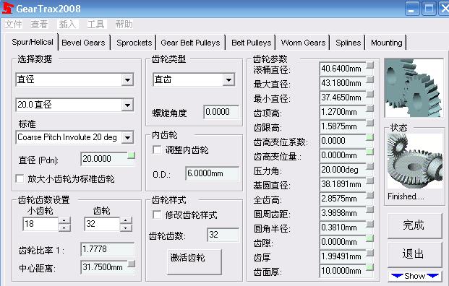Viewport: 449px width, 286px height.
Task: Switch to the Mounting tab
Action: coord(387,43)
